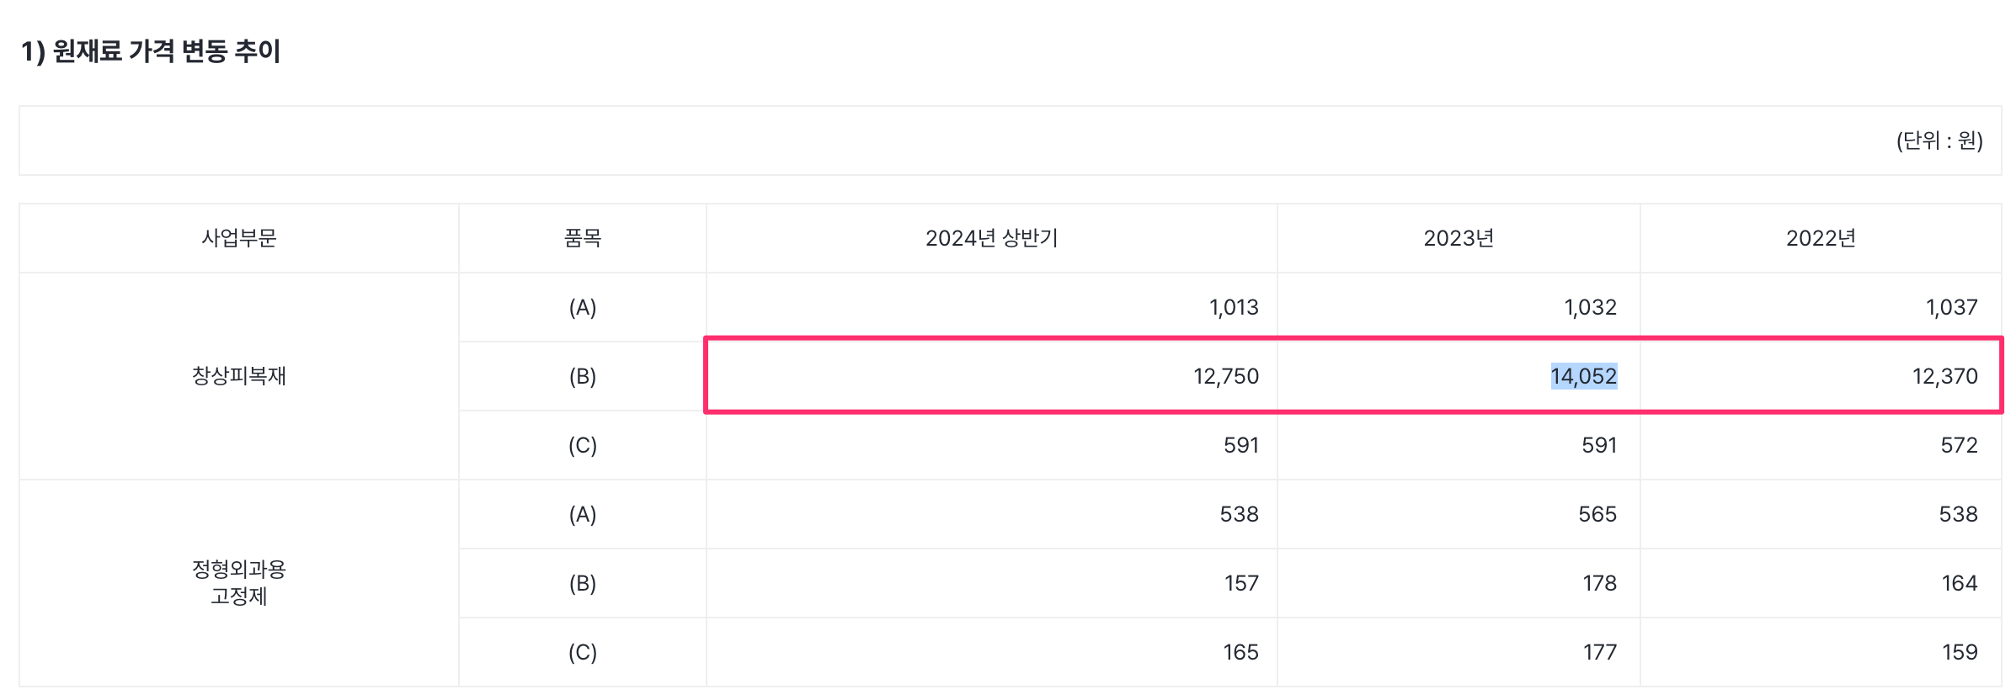
Task: Click the 2024년 상반기 column header
Action: click(x=991, y=238)
